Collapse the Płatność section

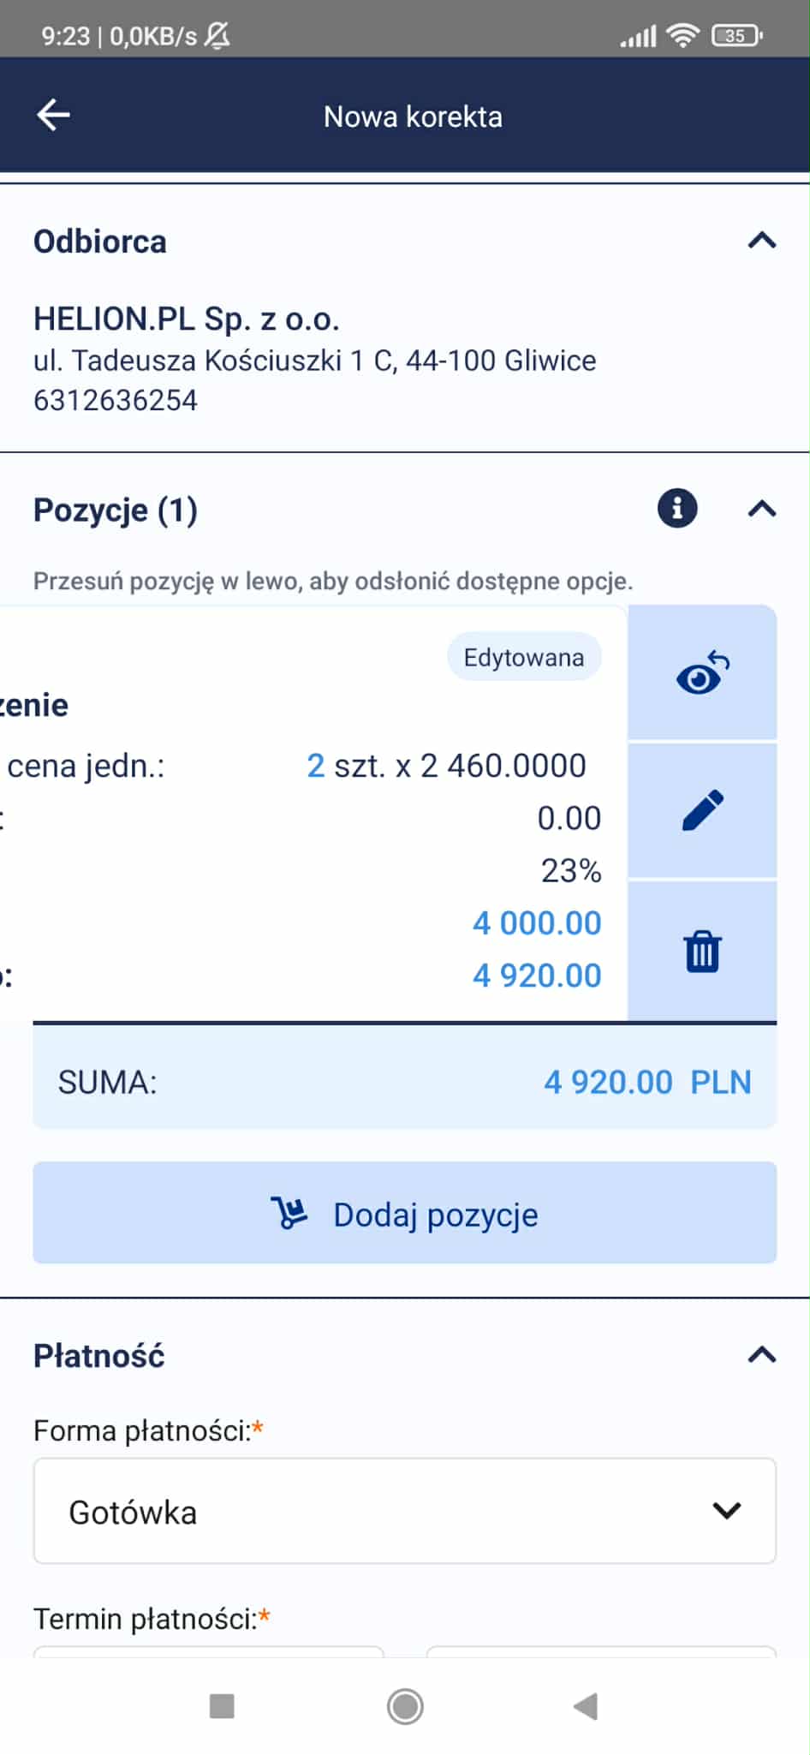point(762,1354)
